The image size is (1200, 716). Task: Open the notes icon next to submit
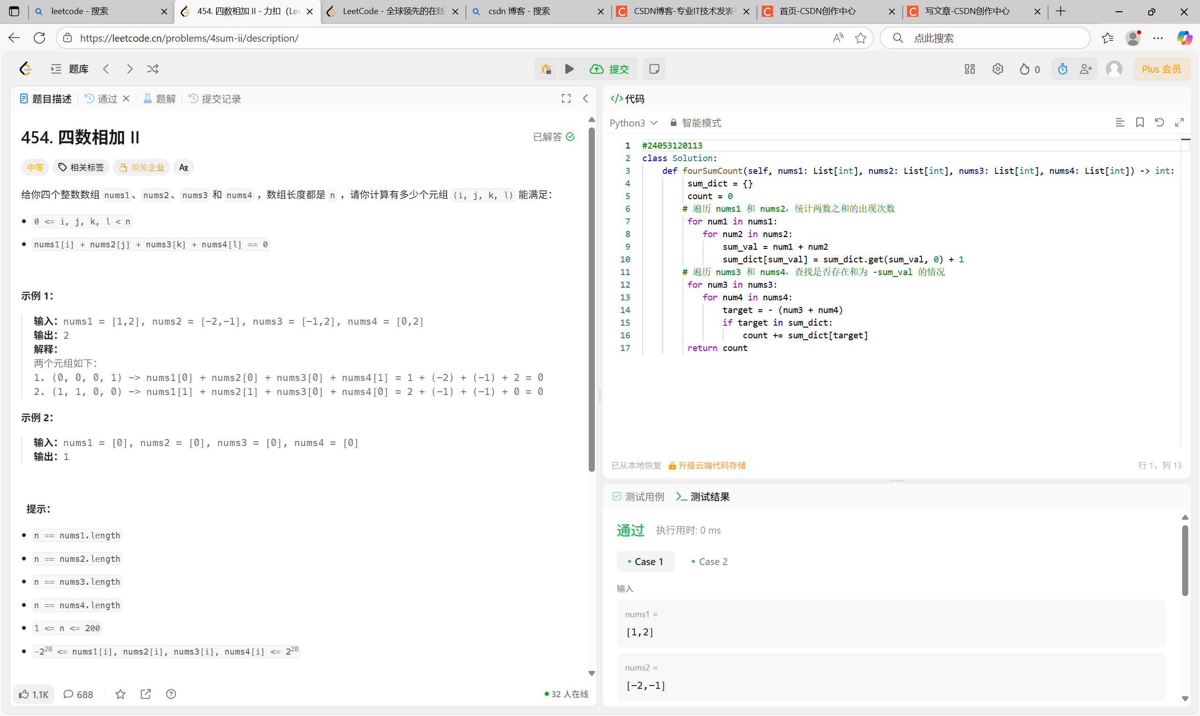click(654, 69)
